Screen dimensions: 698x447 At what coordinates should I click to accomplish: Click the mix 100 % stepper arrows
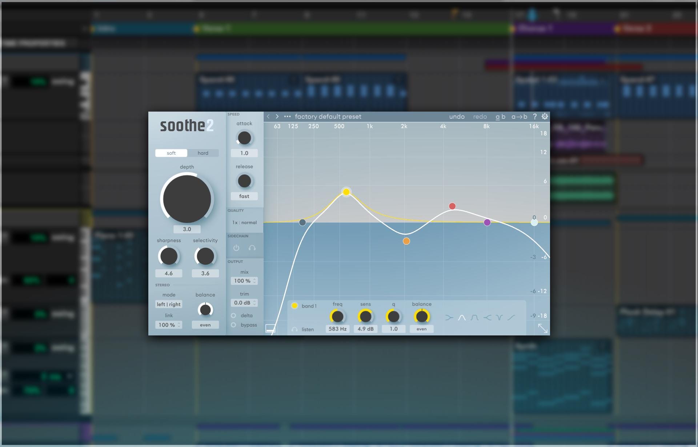pos(254,281)
